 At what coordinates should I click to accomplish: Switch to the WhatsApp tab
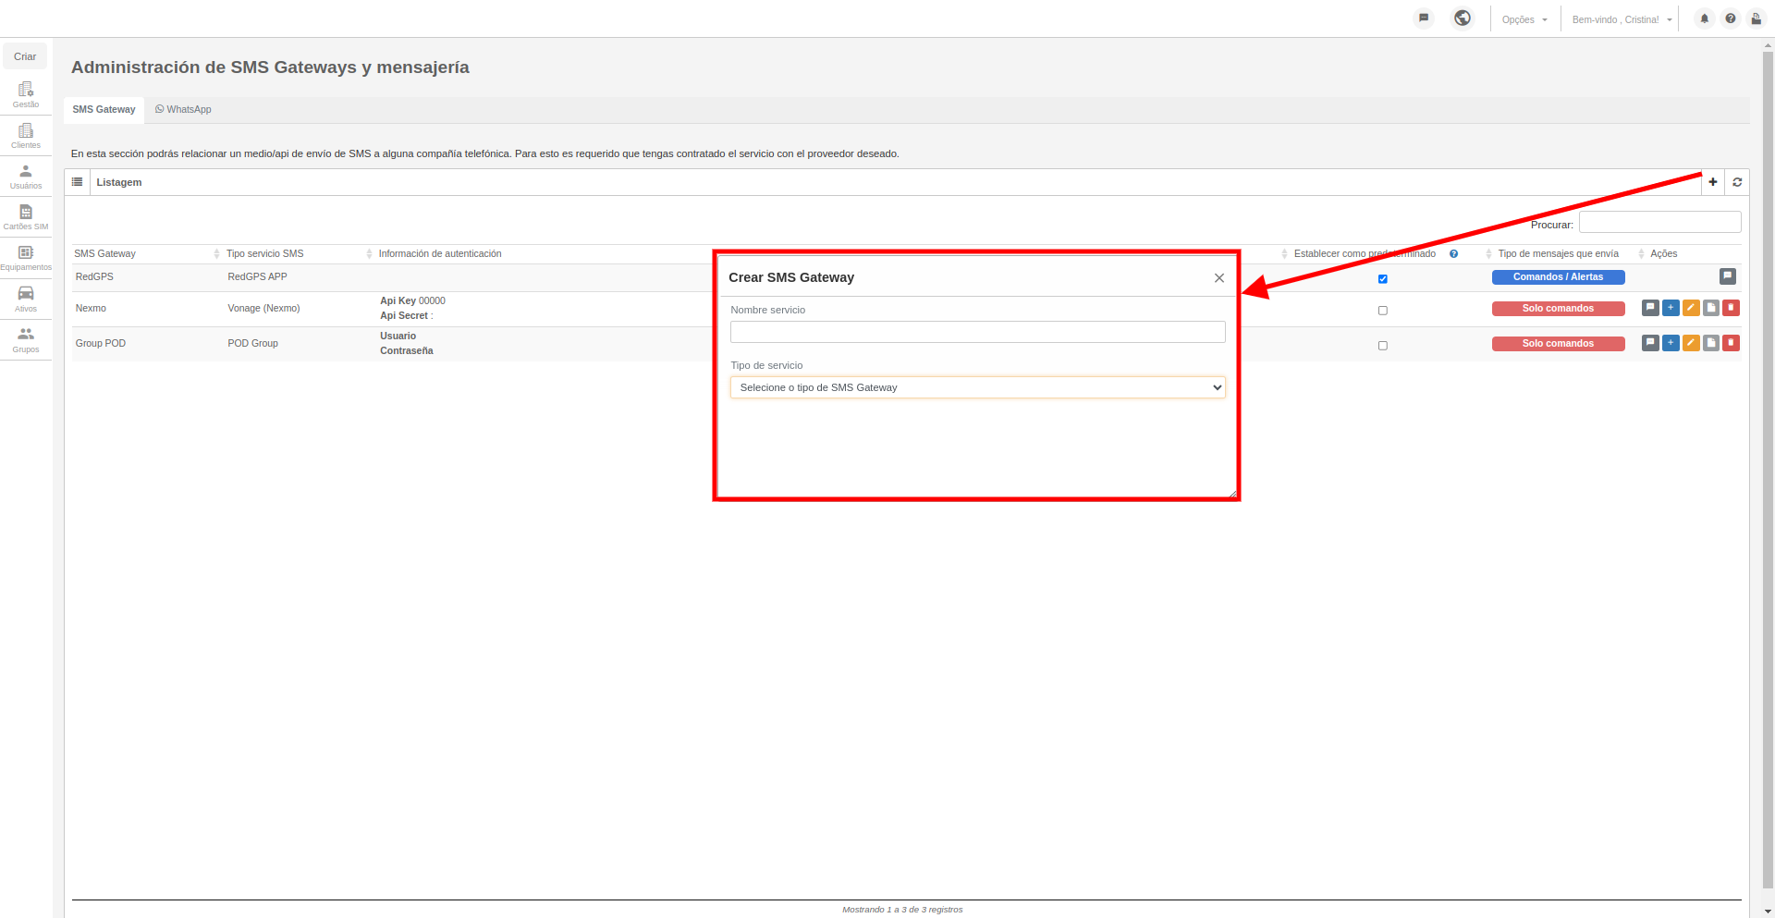[183, 109]
